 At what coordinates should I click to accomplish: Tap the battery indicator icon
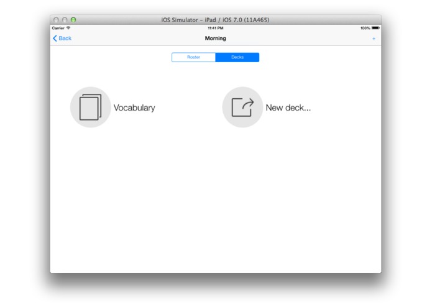pos(375,28)
